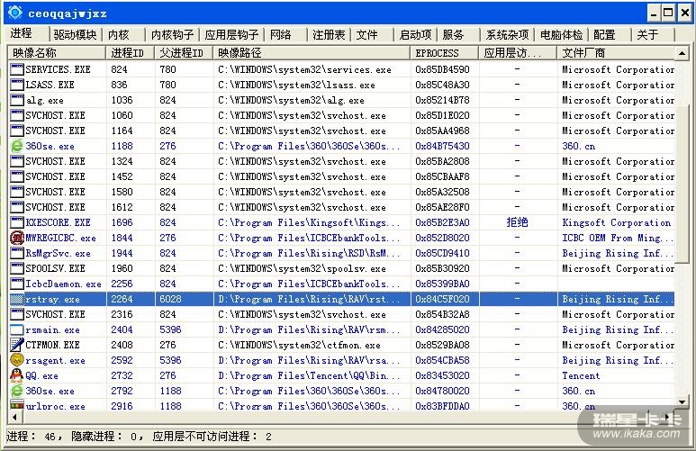The height and width of the screenshot is (451, 696).
Task: Sort by 应用层访... column header
Action: point(518,53)
